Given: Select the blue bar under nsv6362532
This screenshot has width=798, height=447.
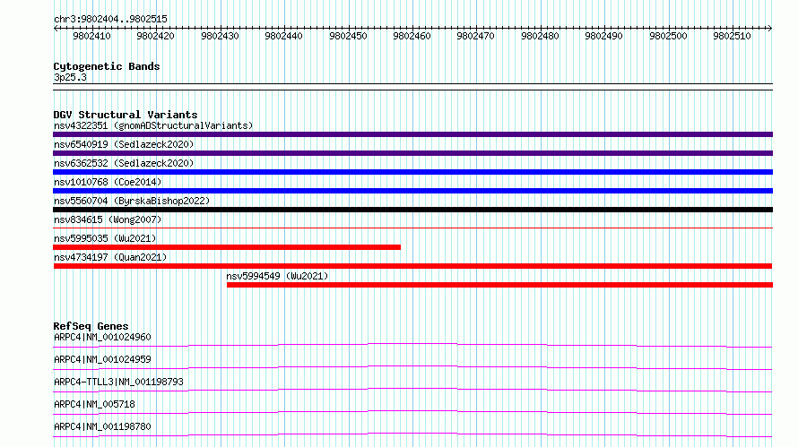Looking at the screenshot, I should [412, 172].
